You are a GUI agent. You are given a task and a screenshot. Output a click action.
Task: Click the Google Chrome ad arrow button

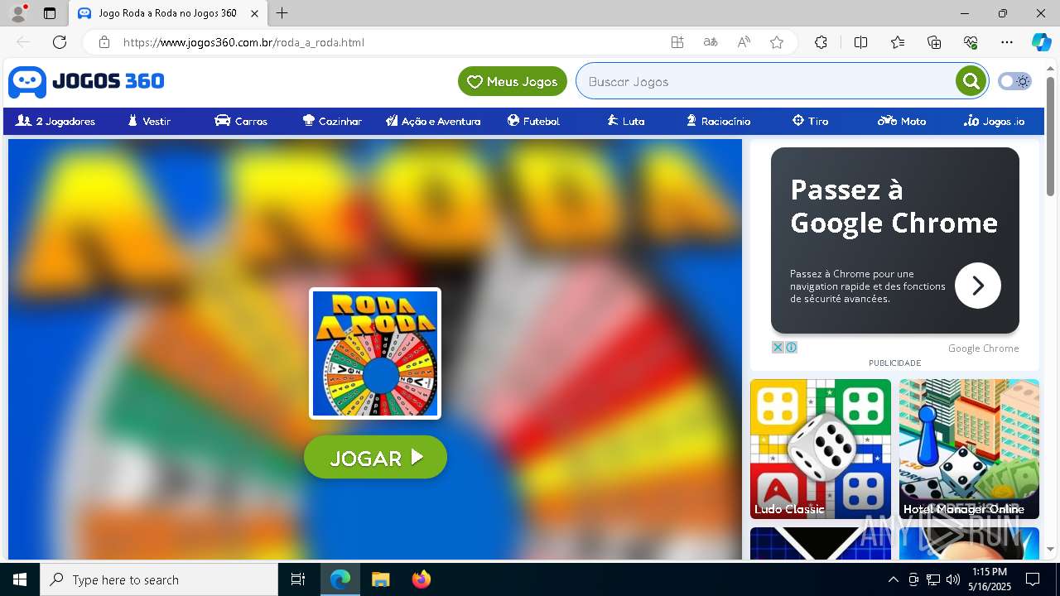point(978,286)
